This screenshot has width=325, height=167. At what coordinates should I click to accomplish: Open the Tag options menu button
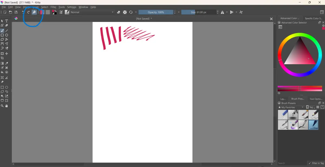(x=310, y=107)
